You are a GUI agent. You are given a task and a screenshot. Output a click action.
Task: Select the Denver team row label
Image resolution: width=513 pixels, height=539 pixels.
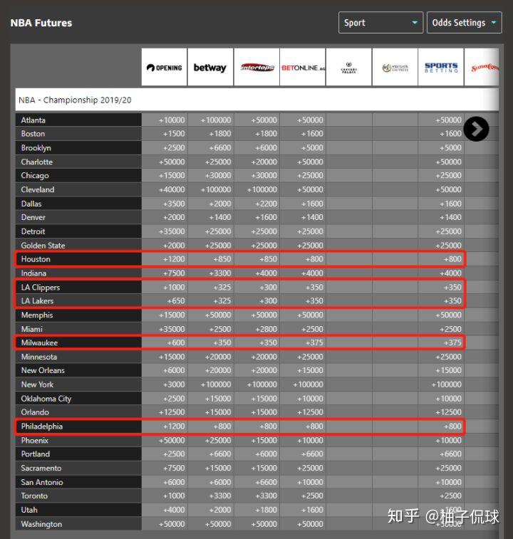[x=78, y=217]
